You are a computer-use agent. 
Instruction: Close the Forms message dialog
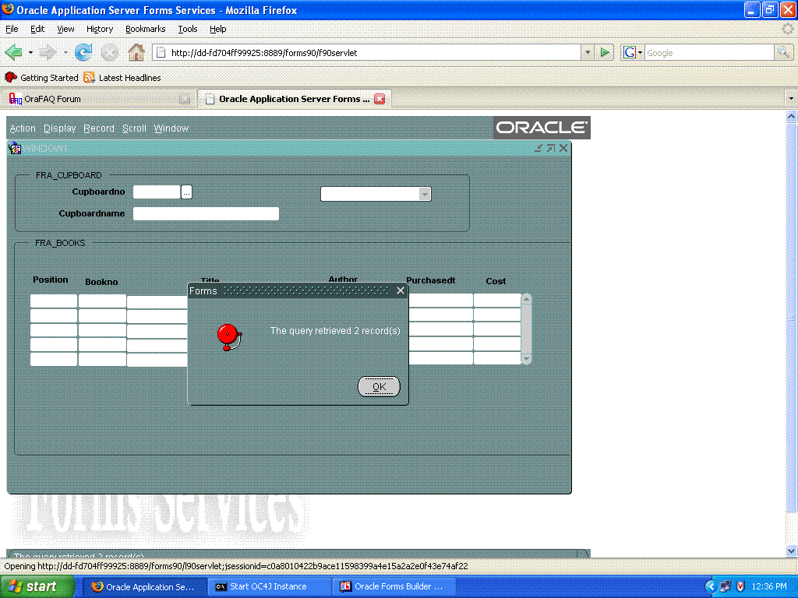(x=401, y=290)
